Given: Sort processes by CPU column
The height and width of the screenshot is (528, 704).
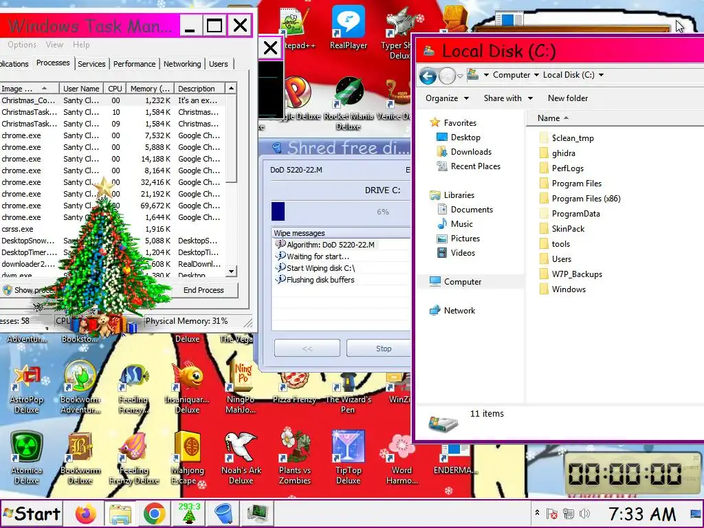Looking at the screenshot, I should pos(115,89).
